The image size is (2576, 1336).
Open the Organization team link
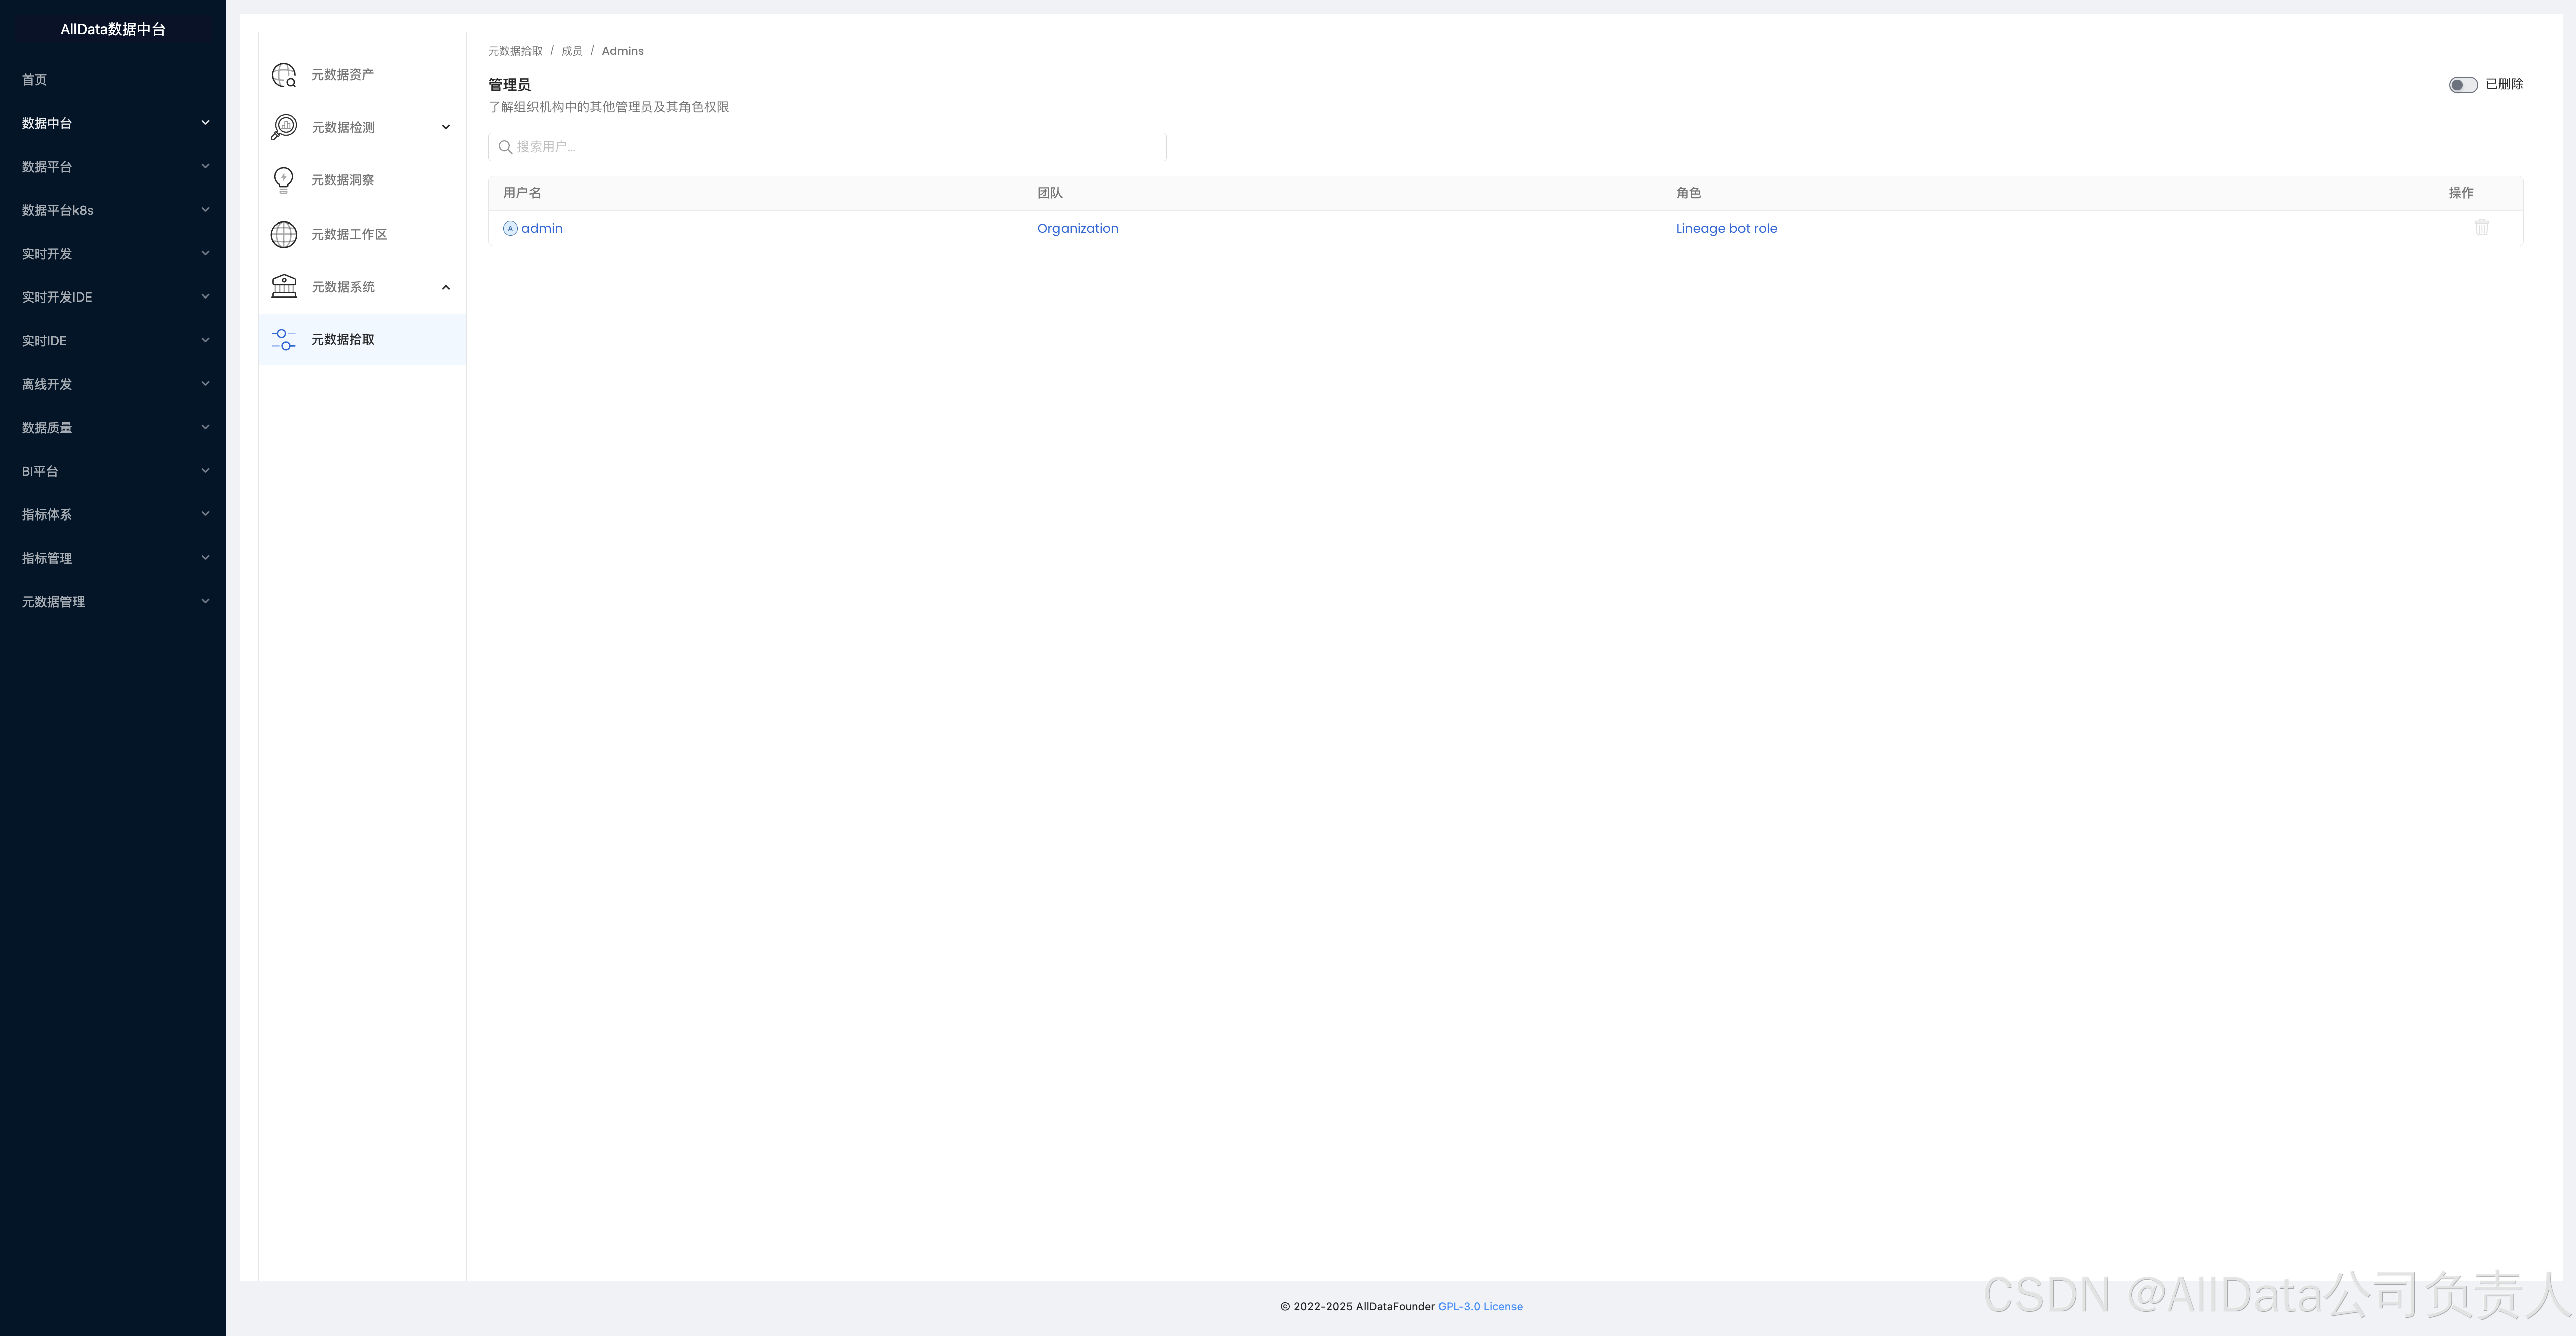point(1077,229)
